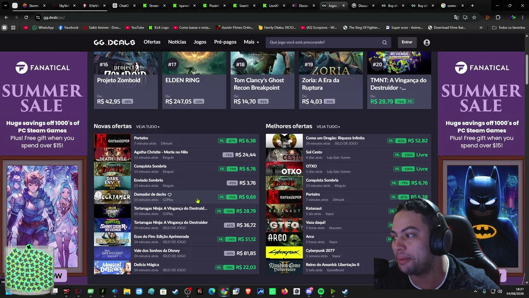Open Agatha Christie - Morte no Nilo deal

pyautogui.click(x=161, y=152)
